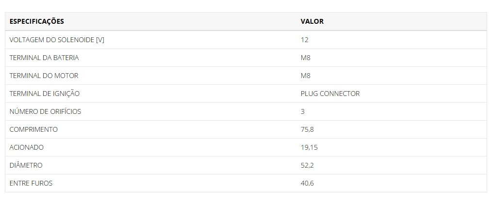The width and height of the screenshot is (491, 204).
Task: Click the ESPECIFICAÇÕES column header
Action: [x=37, y=22]
